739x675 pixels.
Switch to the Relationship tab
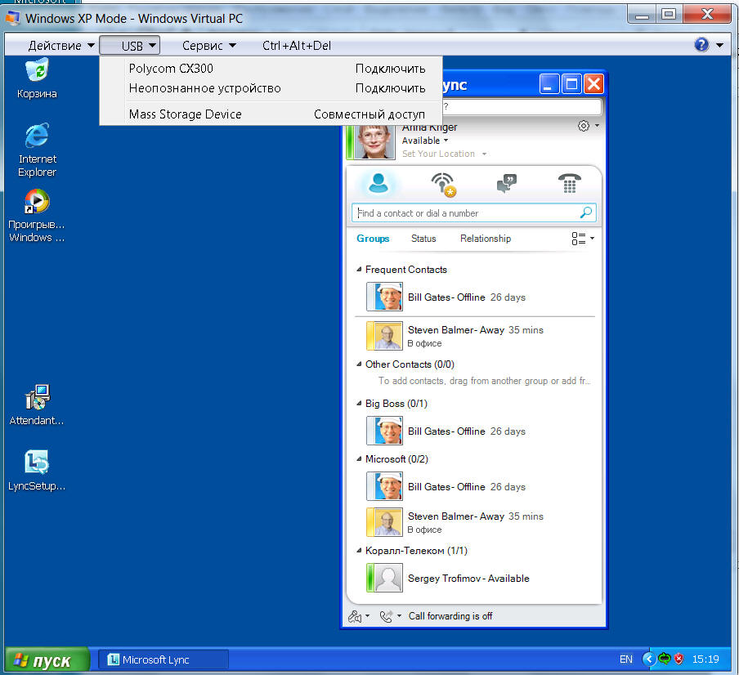[486, 239]
